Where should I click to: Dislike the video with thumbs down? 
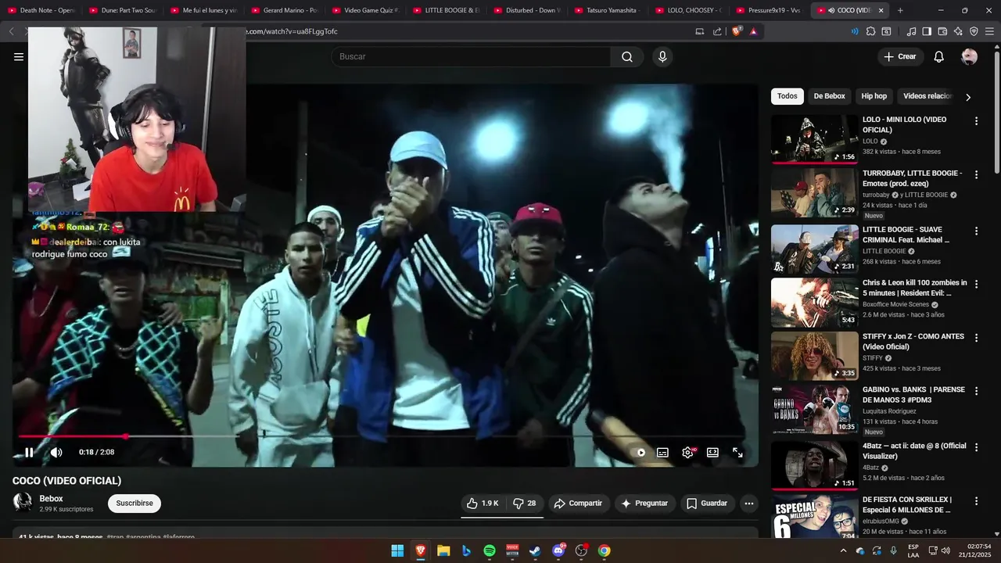(x=525, y=504)
